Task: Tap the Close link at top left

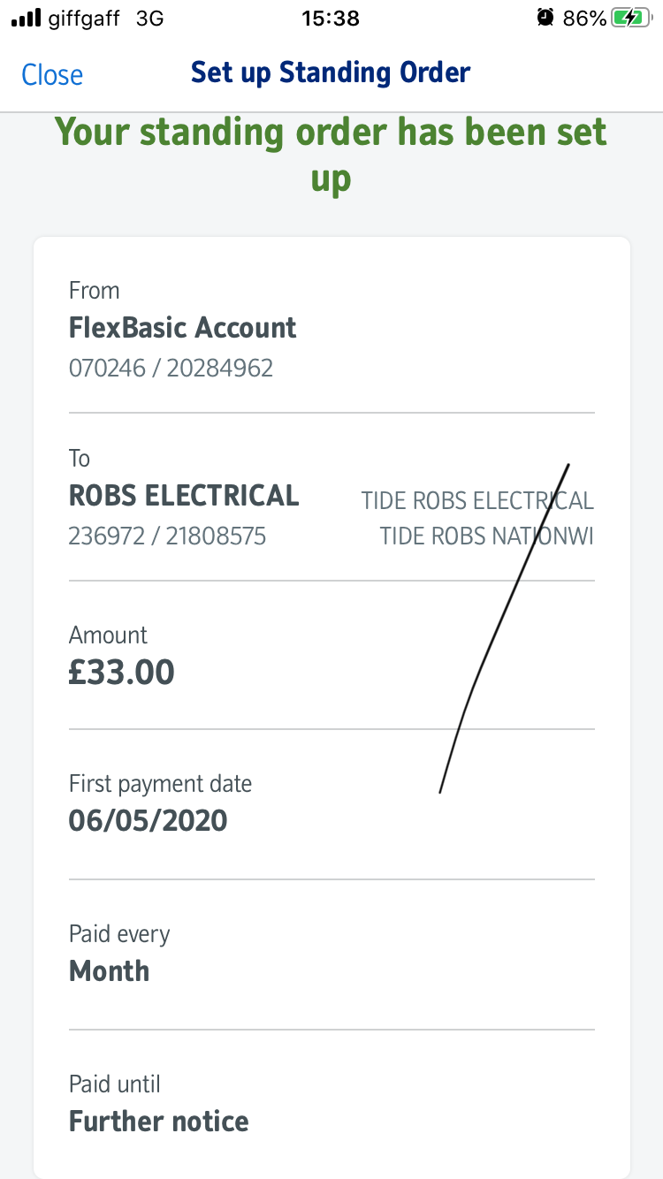Action: (x=52, y=74)
